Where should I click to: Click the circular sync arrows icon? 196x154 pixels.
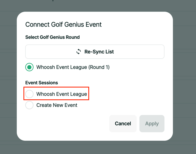coord(79,52)
